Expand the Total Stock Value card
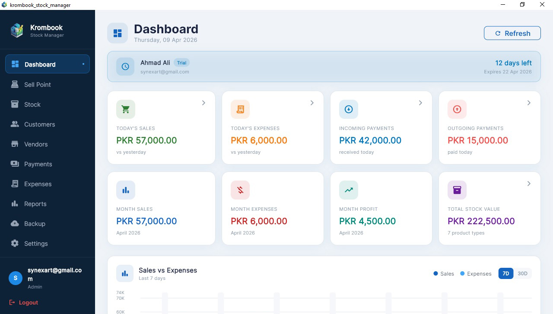 (x=529, y=184)
